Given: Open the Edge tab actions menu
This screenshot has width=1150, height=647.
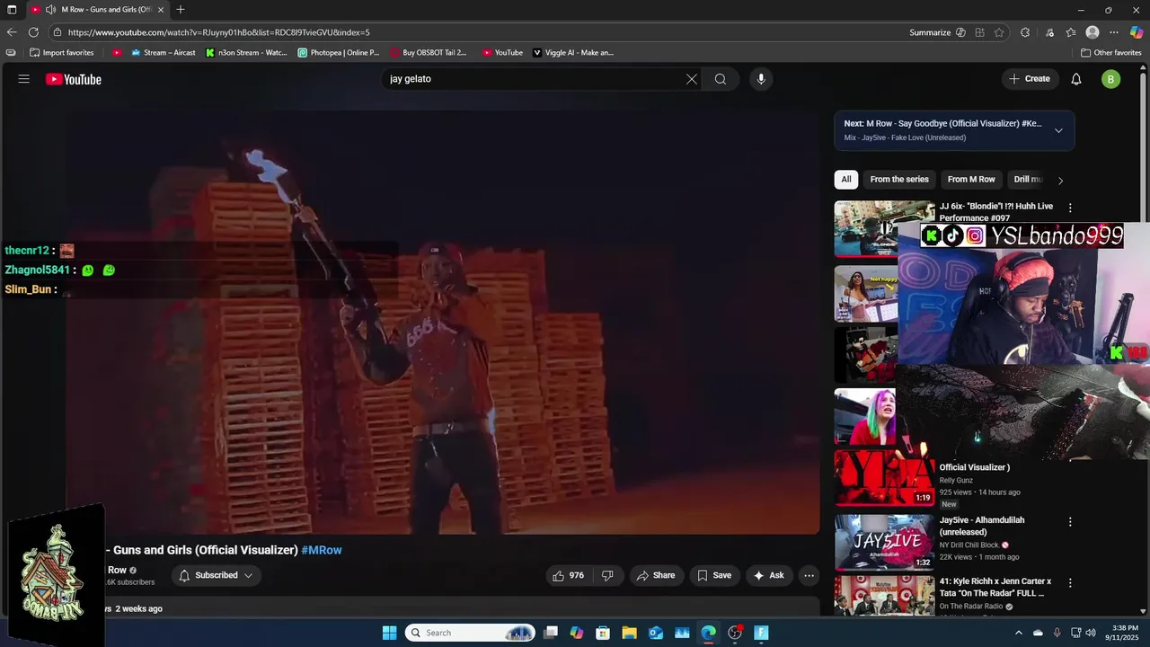Looking at the screenshot, I should click(12, 10).
